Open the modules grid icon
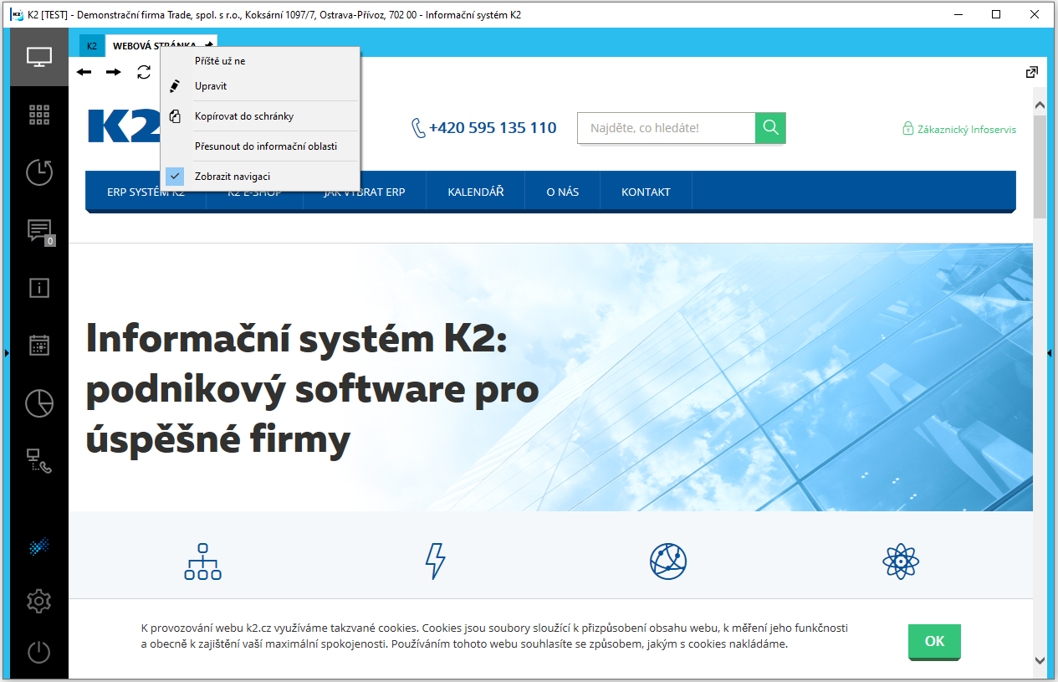 click(38, 115)
